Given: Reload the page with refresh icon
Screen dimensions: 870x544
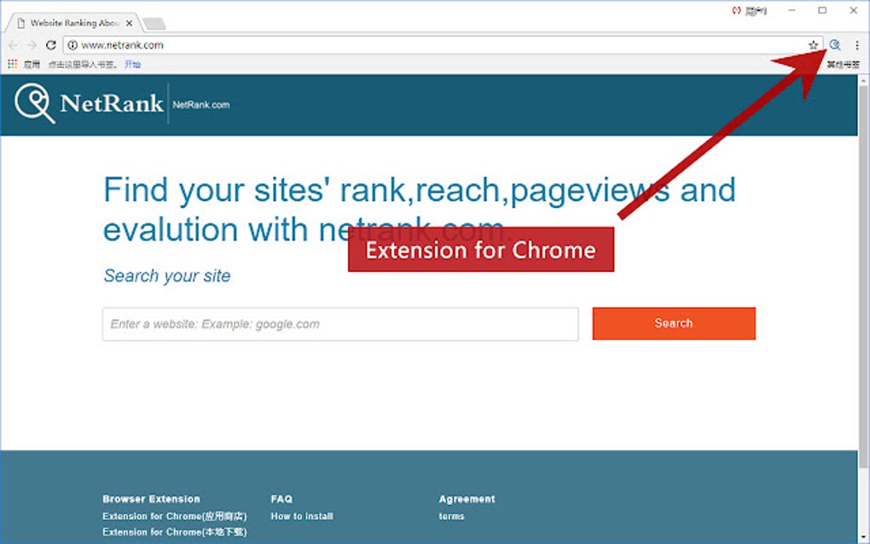Looking at the screenshot, I should (x=51, y=45).
